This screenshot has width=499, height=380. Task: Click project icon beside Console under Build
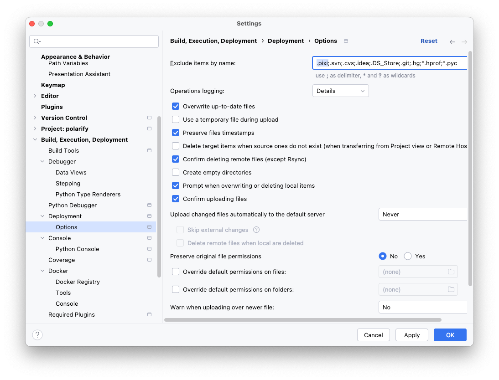(149, 238)
